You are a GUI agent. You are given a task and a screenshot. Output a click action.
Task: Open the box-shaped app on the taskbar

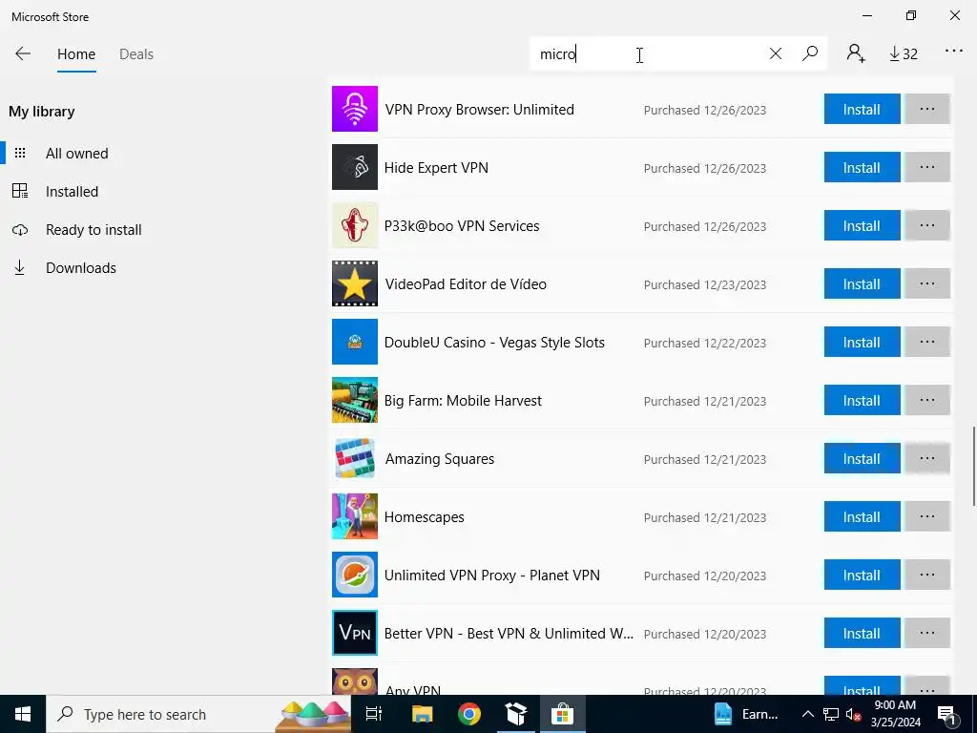click(x=516, y=714)
